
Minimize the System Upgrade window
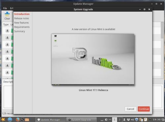pyautogui.click(x=140, y=10)
